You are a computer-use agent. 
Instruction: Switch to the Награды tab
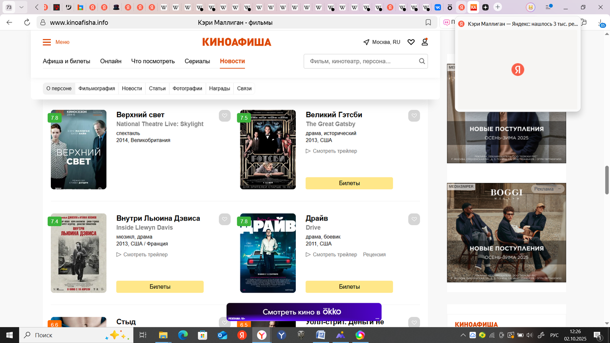tap(220, 88)
